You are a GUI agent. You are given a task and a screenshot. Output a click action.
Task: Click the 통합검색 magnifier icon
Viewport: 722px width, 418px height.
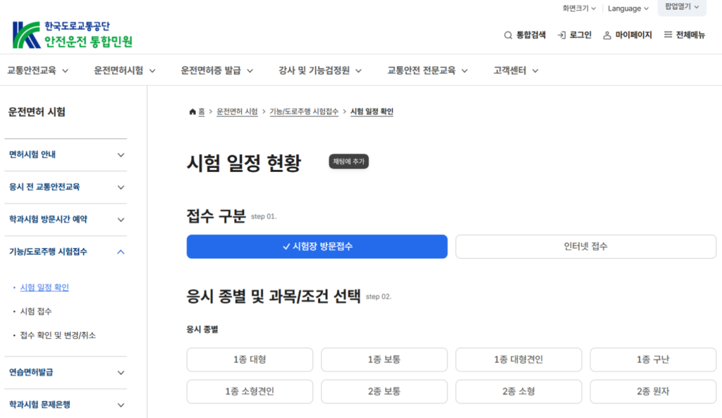508,35
